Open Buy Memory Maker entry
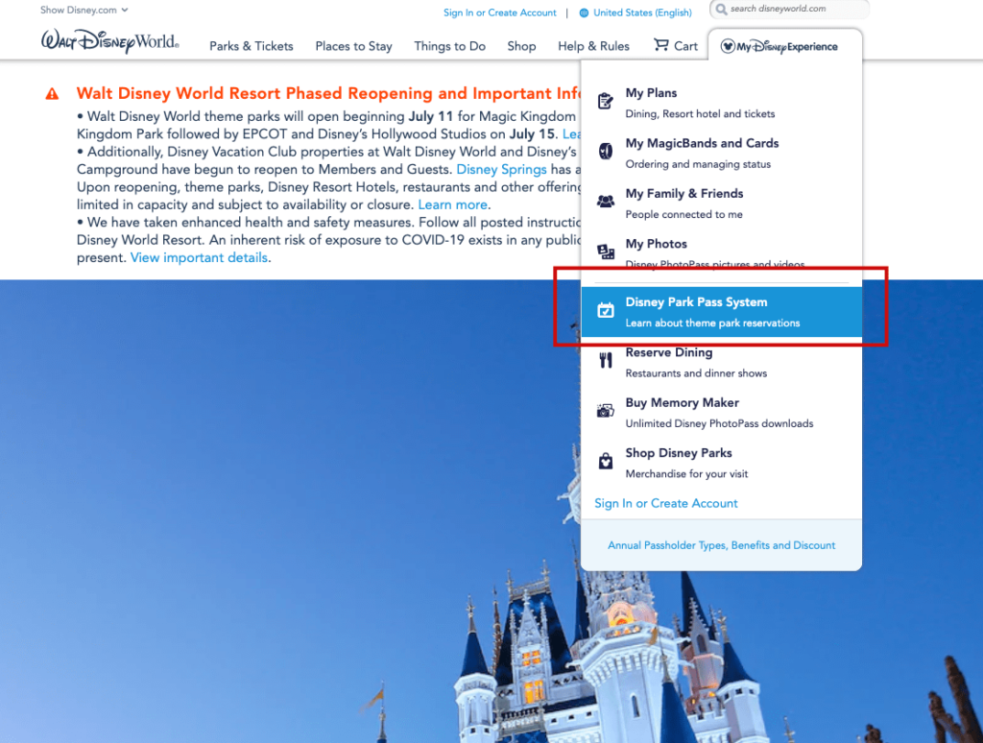The width and height of the screenshot is (983, 743). [721, 412]
